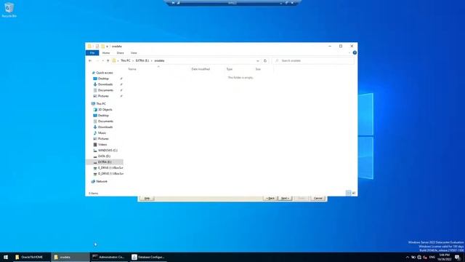Click the New folder icon in title bar
The image size is (465, 262).
click(x=102, y=47)
